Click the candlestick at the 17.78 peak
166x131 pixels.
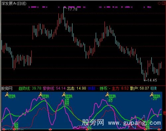coord(64,13)
